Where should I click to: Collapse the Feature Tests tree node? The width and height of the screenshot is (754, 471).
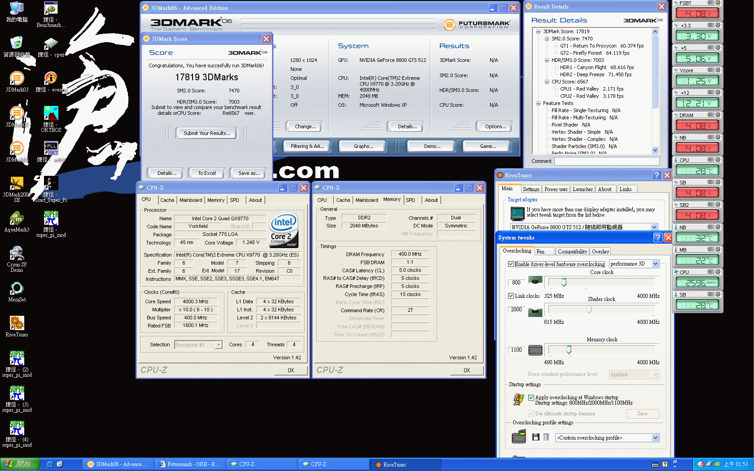pos(538,103)
